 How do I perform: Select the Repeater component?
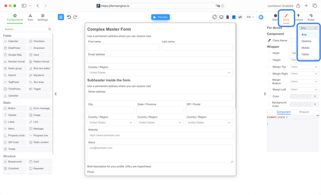[x=40, y=168]
